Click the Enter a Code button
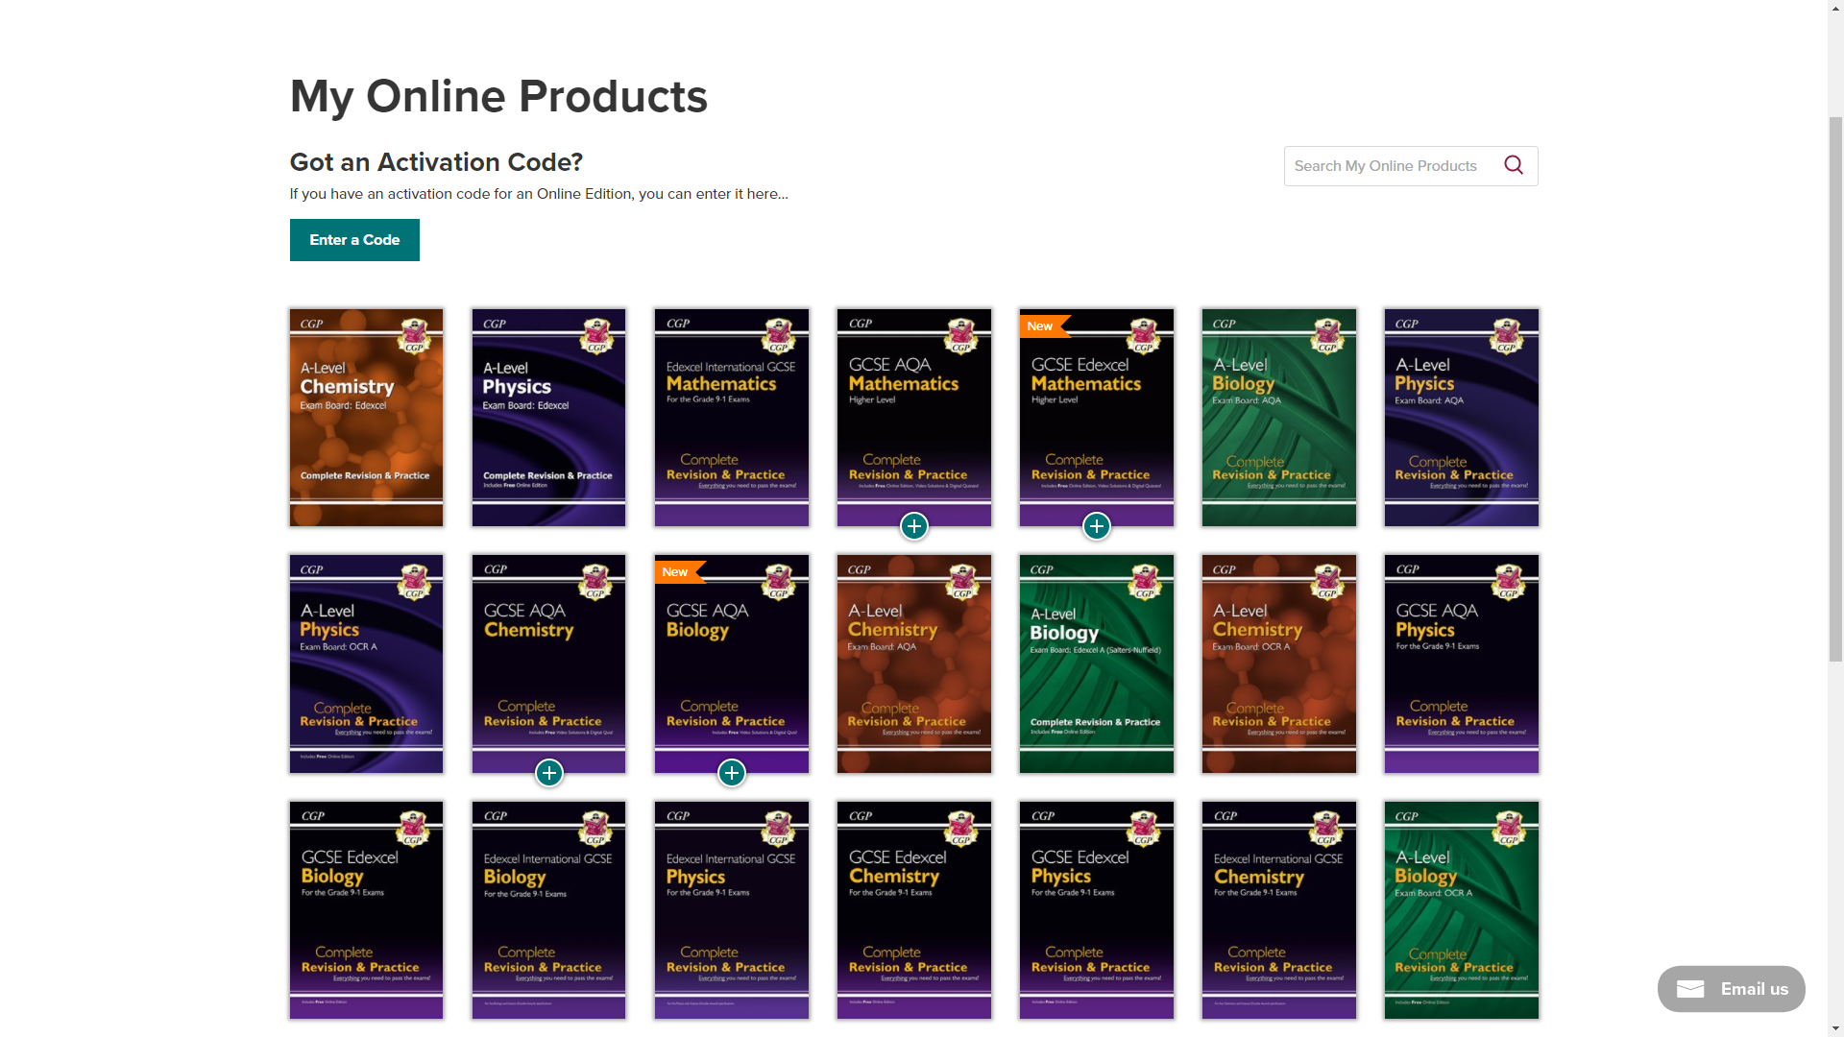1844x1037 pixels. pos(354,240)
